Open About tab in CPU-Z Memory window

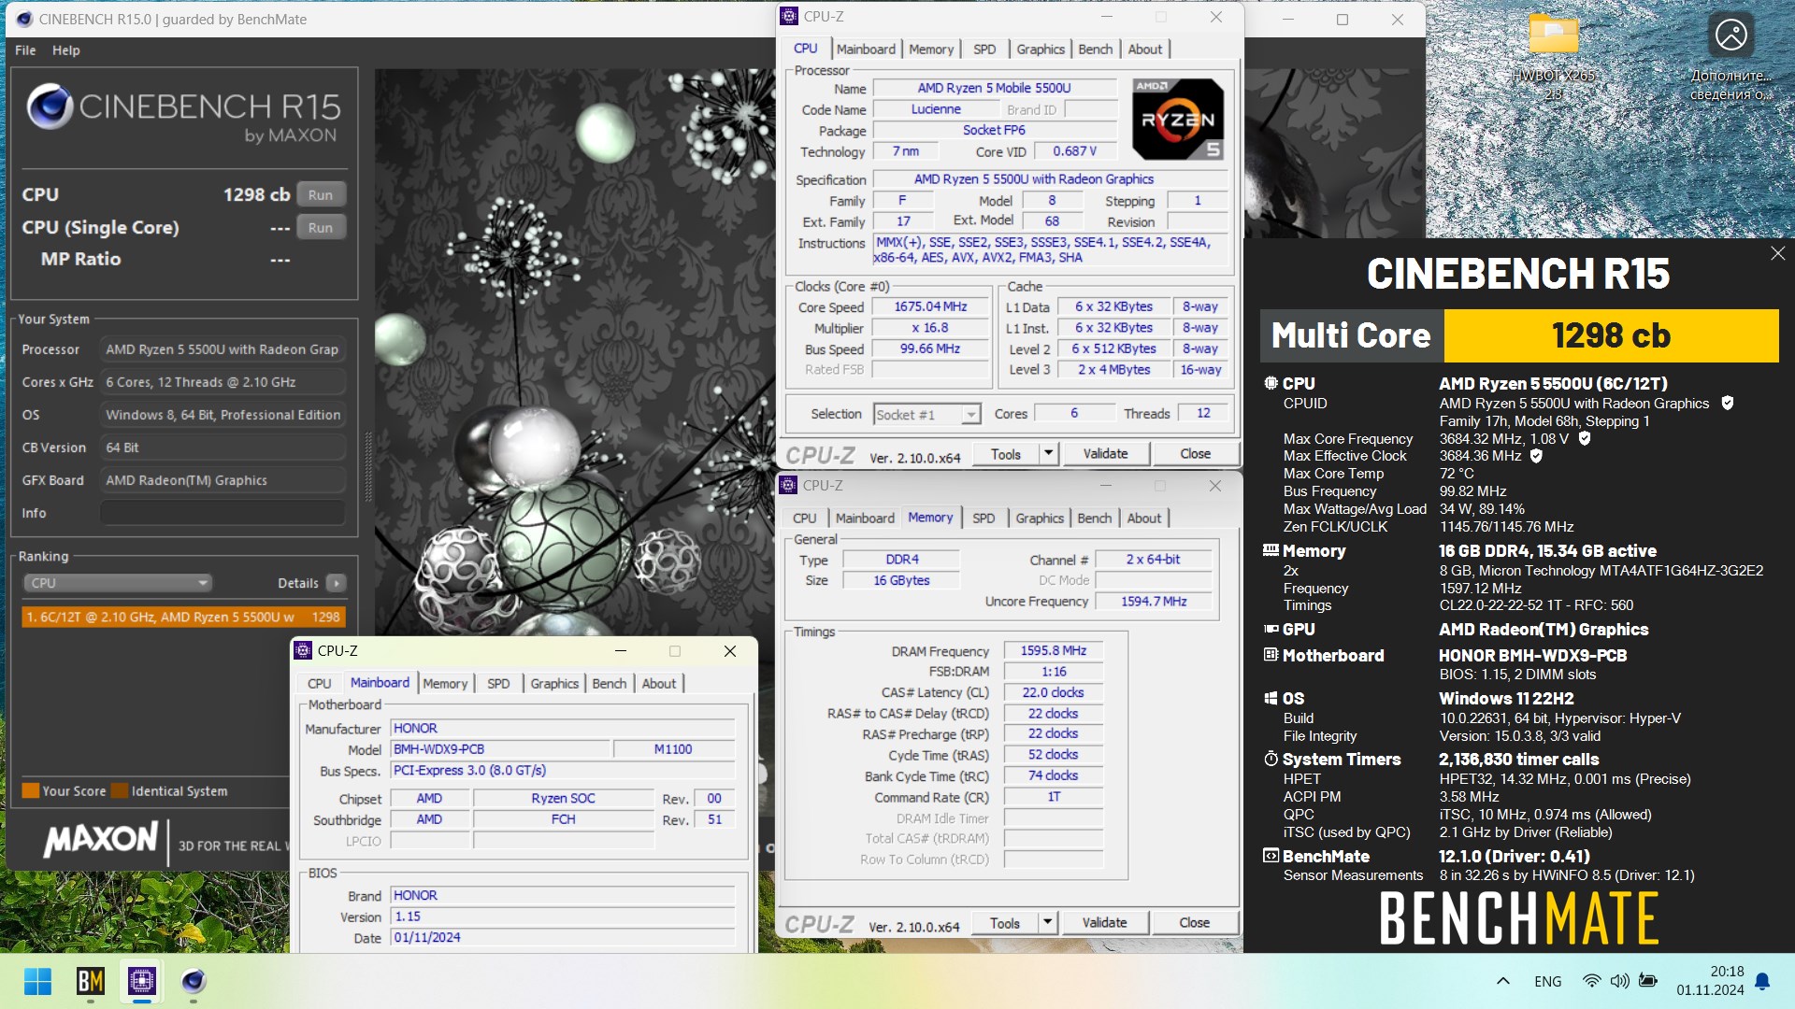[1144, 518]
